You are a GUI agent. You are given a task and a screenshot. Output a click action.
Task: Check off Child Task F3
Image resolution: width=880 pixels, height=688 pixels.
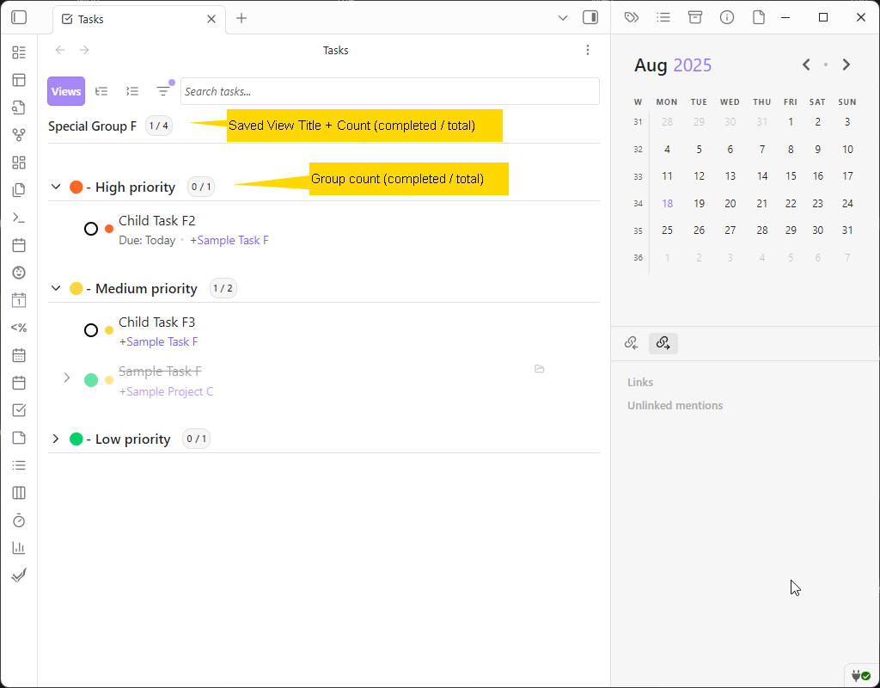[91, 330]
